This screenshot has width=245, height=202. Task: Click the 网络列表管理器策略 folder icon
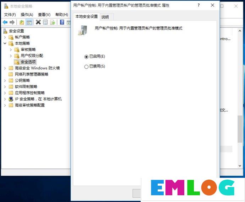(x=11, y=74)
